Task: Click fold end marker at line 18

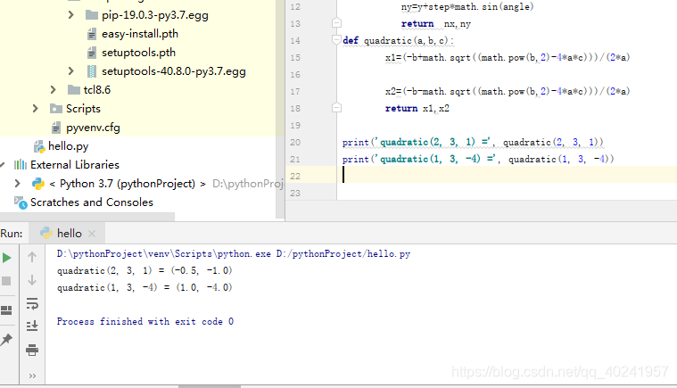Action: coord(337,108)
